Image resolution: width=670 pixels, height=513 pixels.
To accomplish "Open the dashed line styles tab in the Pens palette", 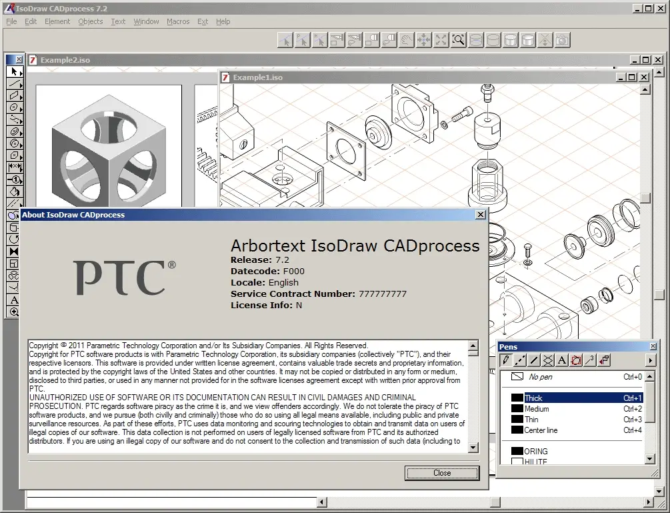I will point(520,360).
